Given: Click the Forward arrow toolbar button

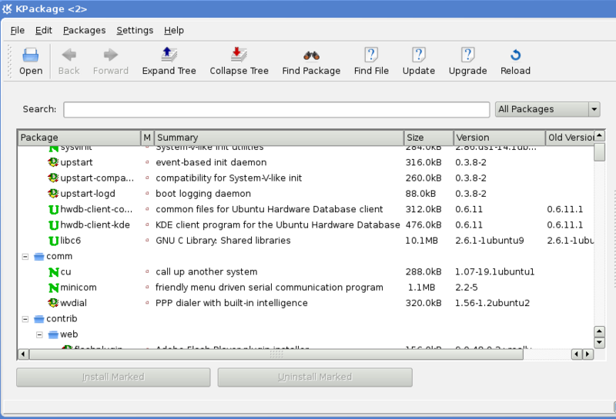Looking at the screenshot, I should [110, 55].
